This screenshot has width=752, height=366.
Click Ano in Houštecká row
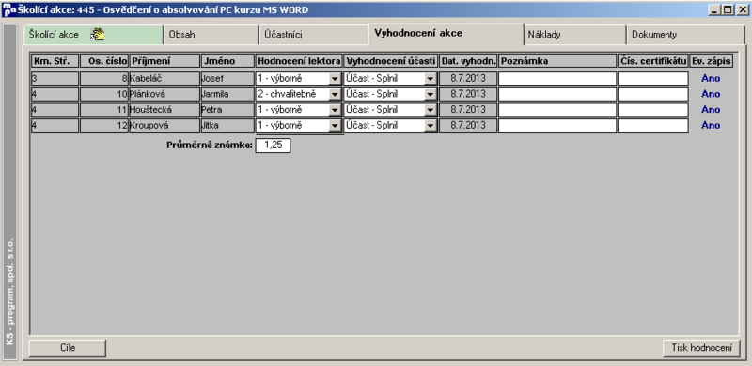click(711, 110)
